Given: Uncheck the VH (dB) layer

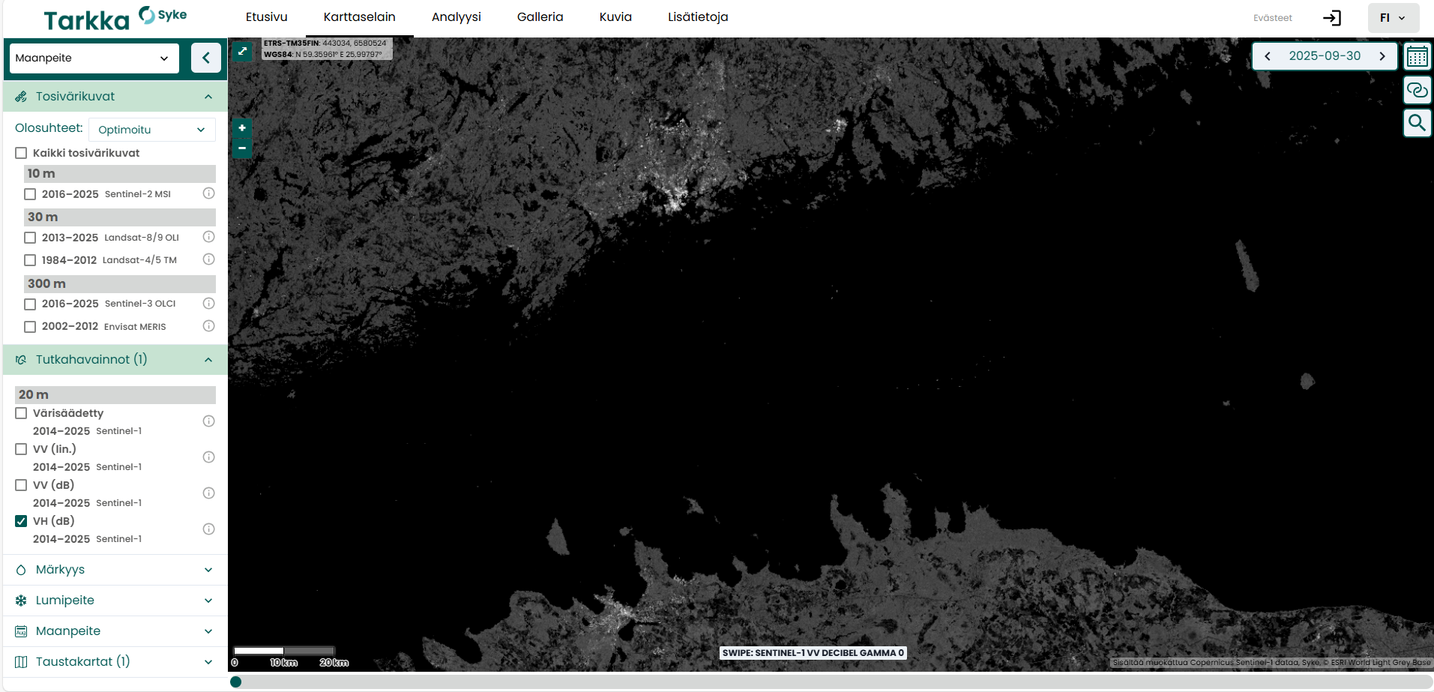Looking at the screenshot, I should [21, 521].
